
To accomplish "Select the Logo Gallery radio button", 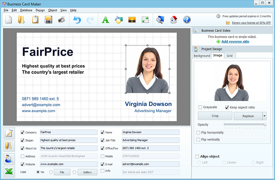I will (x=74, y=172).
